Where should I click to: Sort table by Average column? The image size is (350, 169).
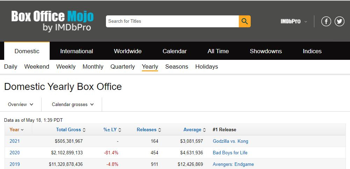coord(194,129)
